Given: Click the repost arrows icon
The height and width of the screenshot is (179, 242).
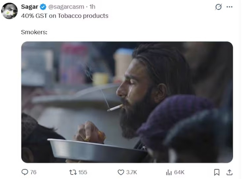Looking at the screenshot, I should (73, 172).
